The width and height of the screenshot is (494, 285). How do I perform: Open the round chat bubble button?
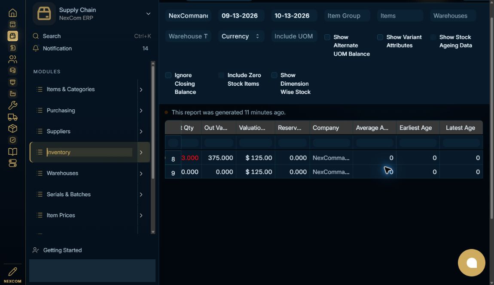pyautogui.click(x=471, y=263)
